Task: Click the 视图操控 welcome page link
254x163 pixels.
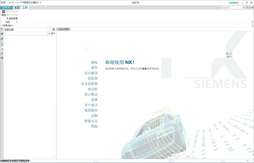Action: (x=91, y=111)
